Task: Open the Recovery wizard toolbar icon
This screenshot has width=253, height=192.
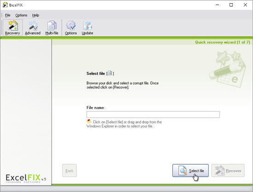Action: (12, 28)
